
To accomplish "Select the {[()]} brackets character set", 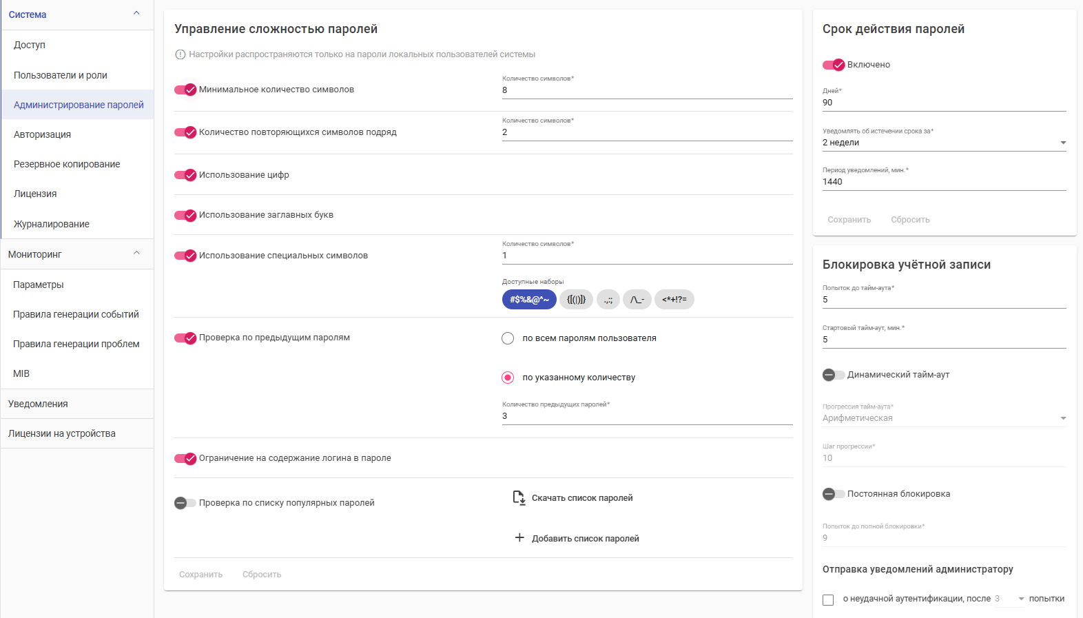I will point(576,300).
